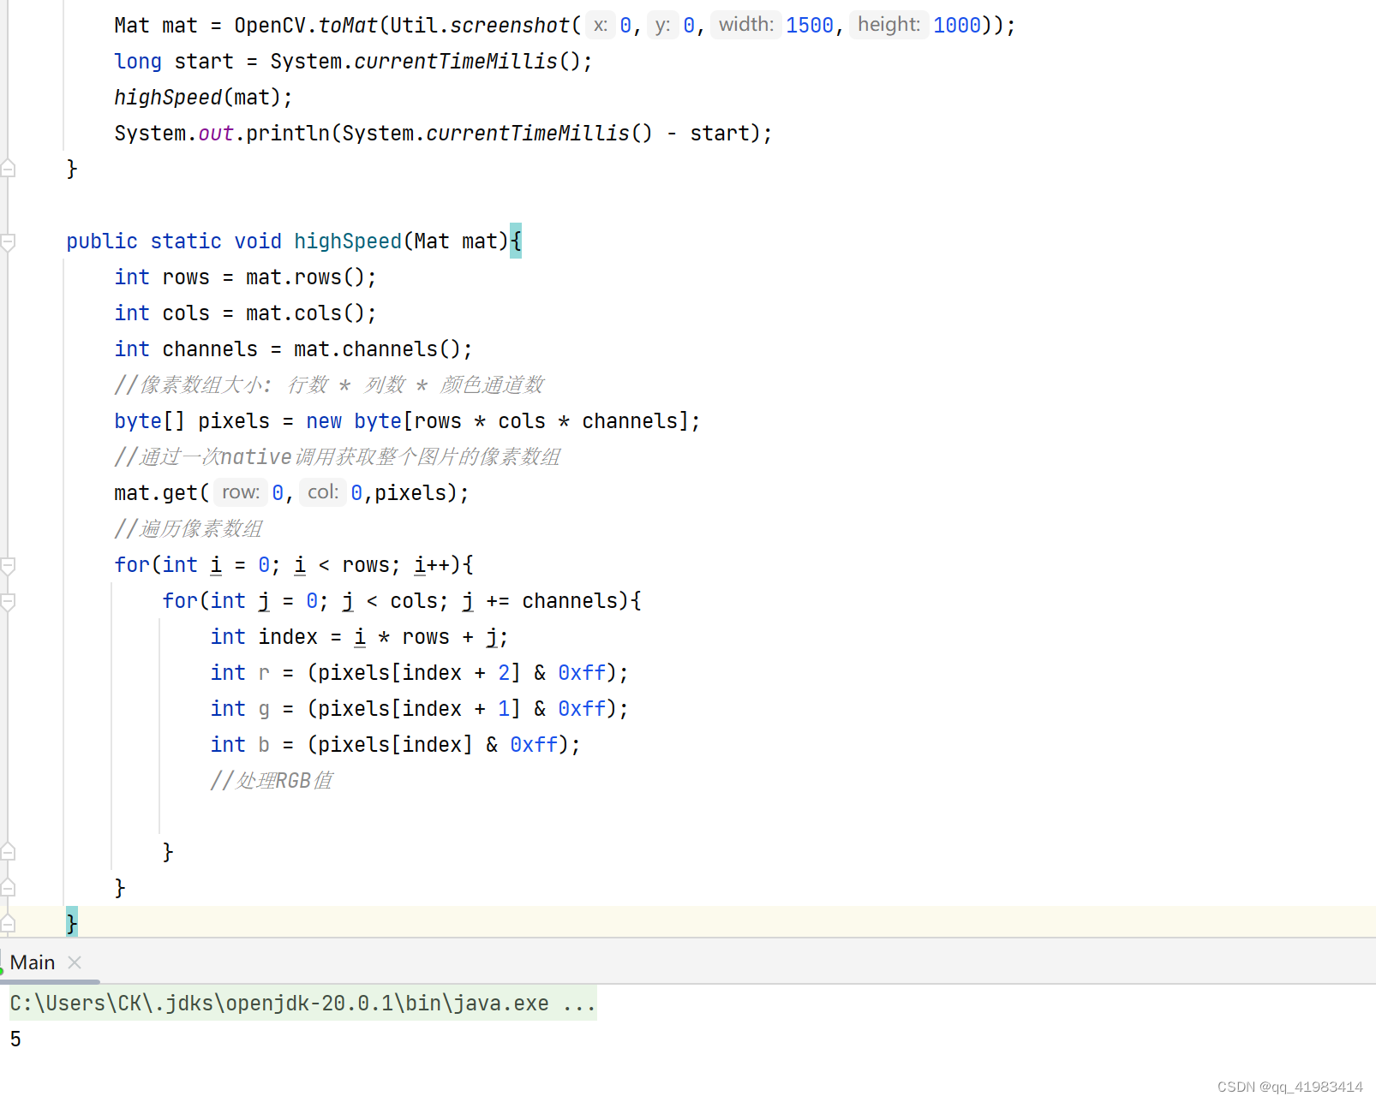Click the RGB processing comment
This screenshot has width=1376, height=1102.
click(272, 781)
